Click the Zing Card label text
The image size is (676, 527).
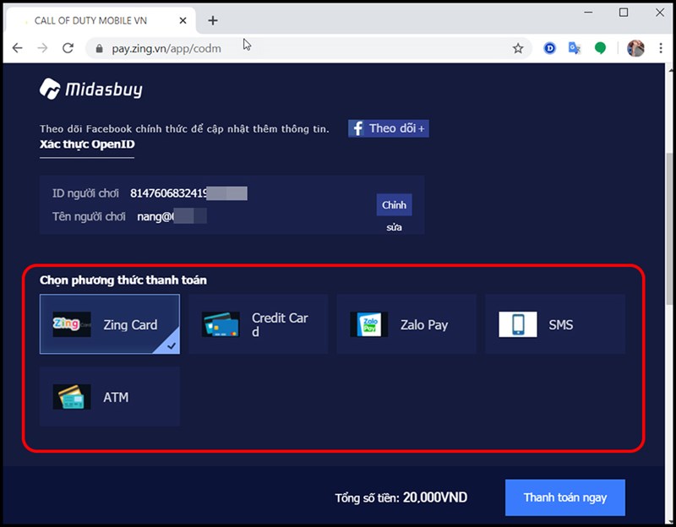coord(130,324)
